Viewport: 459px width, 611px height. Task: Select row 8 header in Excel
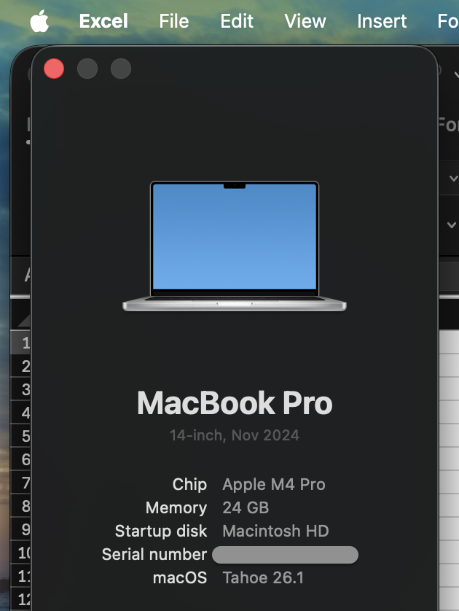pyautogui.click(x=20, y=506)
